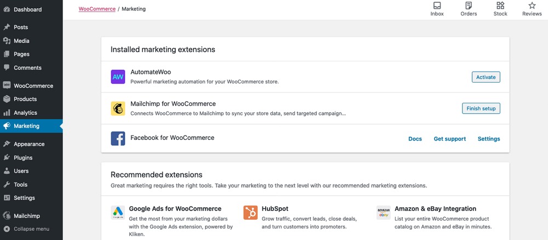Click 'Connects WooCommerce to Mailchimp' description
548x240 pixels.
point(238,113)
